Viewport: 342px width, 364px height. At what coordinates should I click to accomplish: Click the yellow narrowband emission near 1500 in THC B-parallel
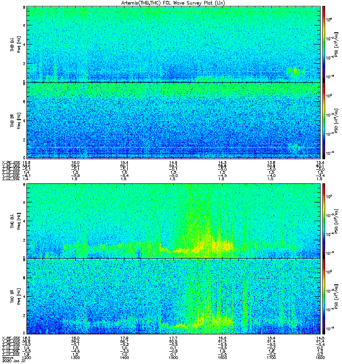tap(180, 326)
